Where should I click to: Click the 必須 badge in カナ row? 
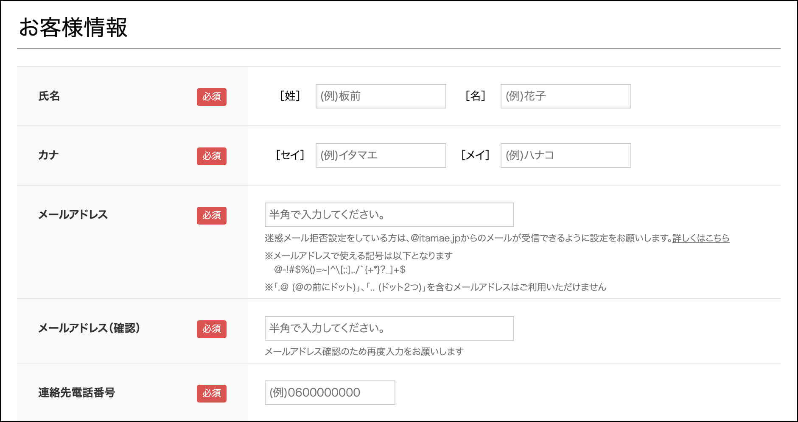pyautogui.click(x=211, y=156)
